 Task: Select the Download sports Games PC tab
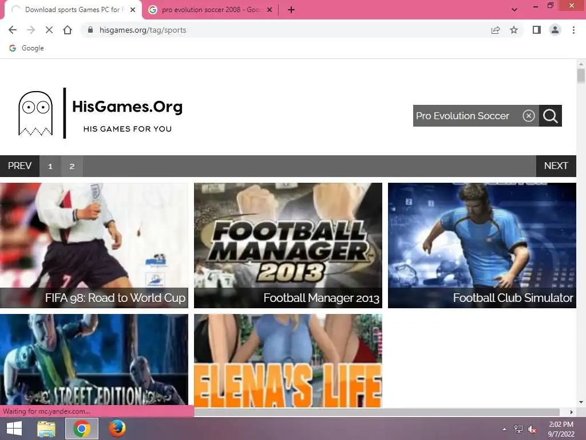pyautogui.click(x=73, y=10)
